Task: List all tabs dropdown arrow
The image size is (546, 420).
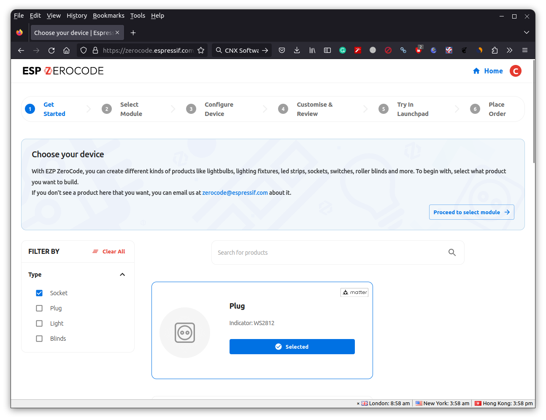Action: tap(527, 32)
